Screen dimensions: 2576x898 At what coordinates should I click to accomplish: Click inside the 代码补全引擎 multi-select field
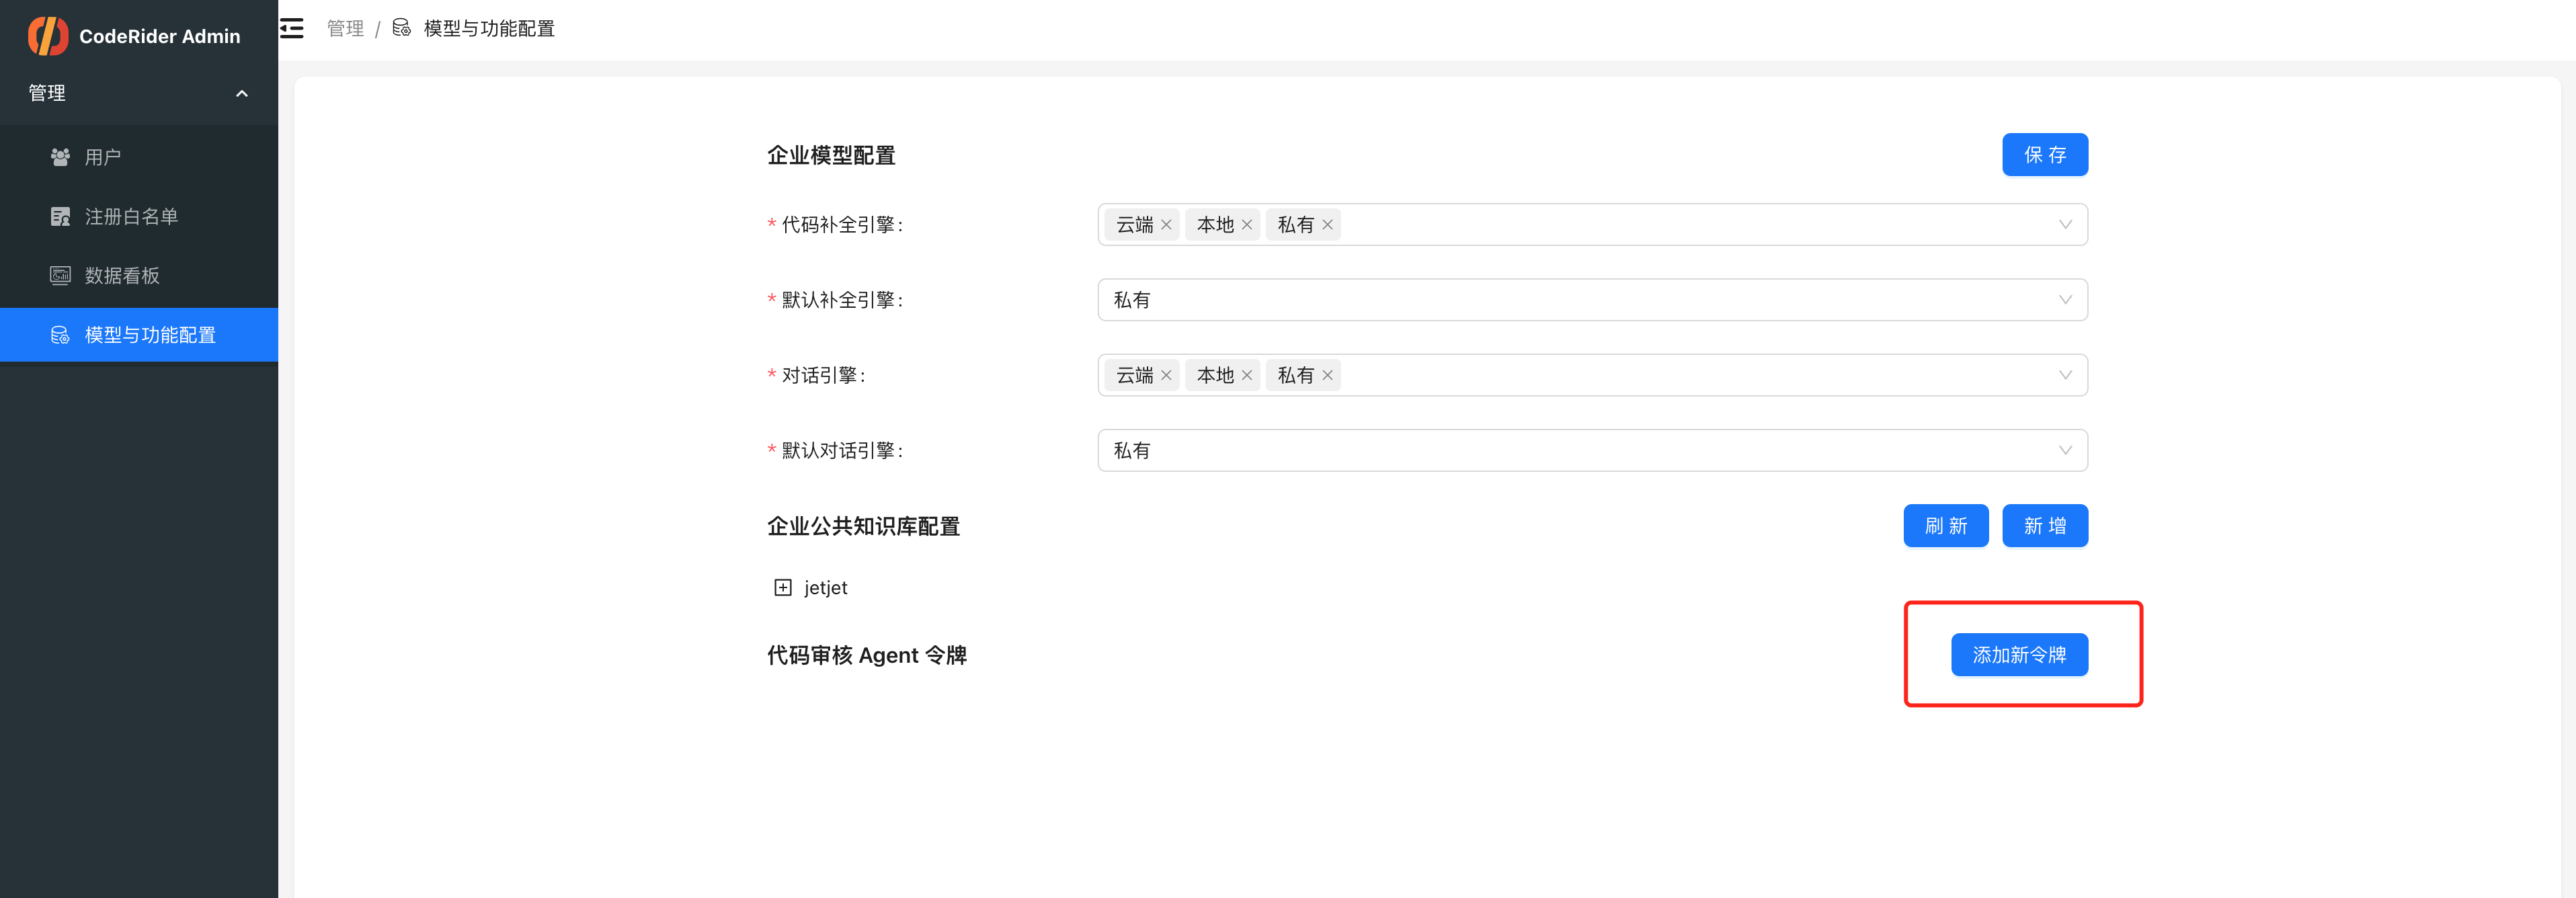click(x=1592, y=225)
